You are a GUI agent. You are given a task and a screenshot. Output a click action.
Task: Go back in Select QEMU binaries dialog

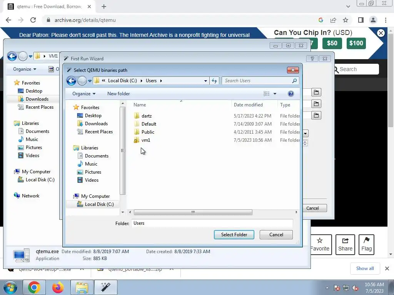[x=71, y=81]
